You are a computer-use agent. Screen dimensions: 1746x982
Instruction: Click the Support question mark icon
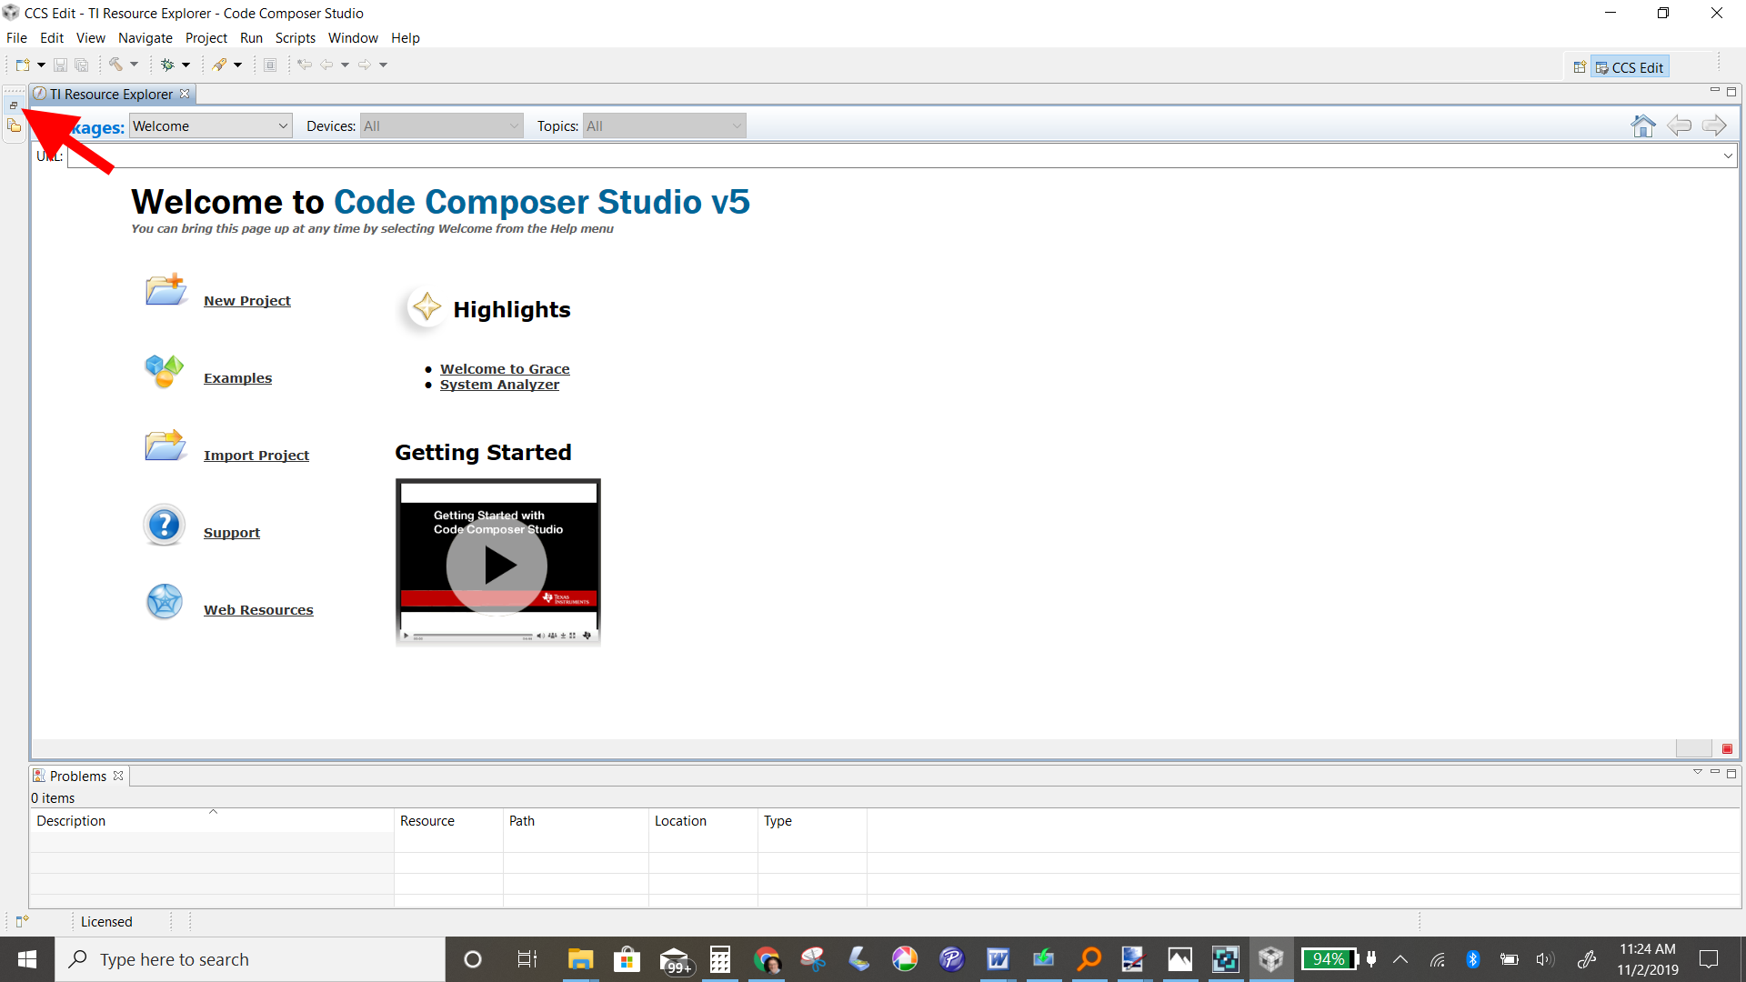coord(165,526)
